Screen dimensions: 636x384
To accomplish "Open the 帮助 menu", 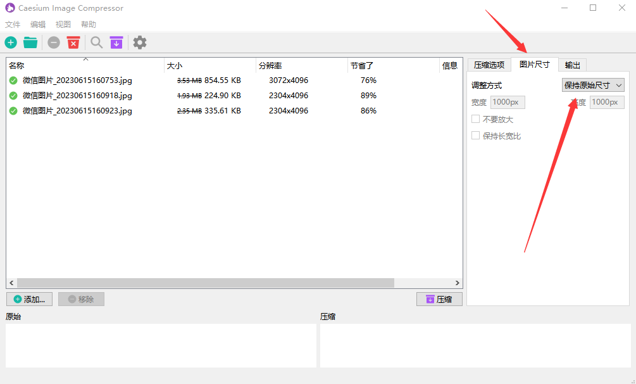I will coord(89,24).
